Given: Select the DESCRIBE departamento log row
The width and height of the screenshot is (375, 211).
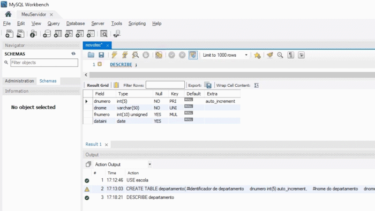Looking at the screenshot, I should (x=229, y=198).
